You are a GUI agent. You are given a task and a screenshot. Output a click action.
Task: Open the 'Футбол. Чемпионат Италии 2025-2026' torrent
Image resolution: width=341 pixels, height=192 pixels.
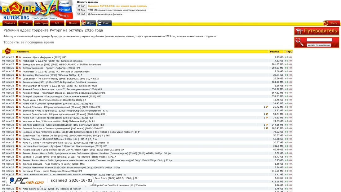[71, 167]
